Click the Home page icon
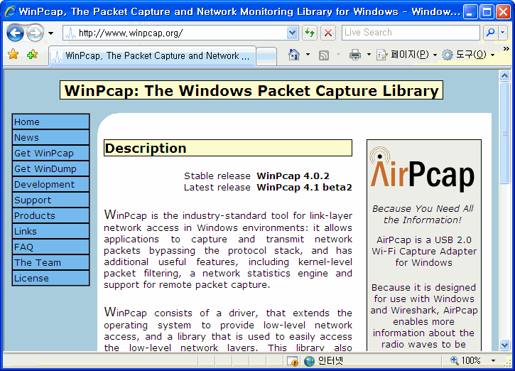 point(294,55)
